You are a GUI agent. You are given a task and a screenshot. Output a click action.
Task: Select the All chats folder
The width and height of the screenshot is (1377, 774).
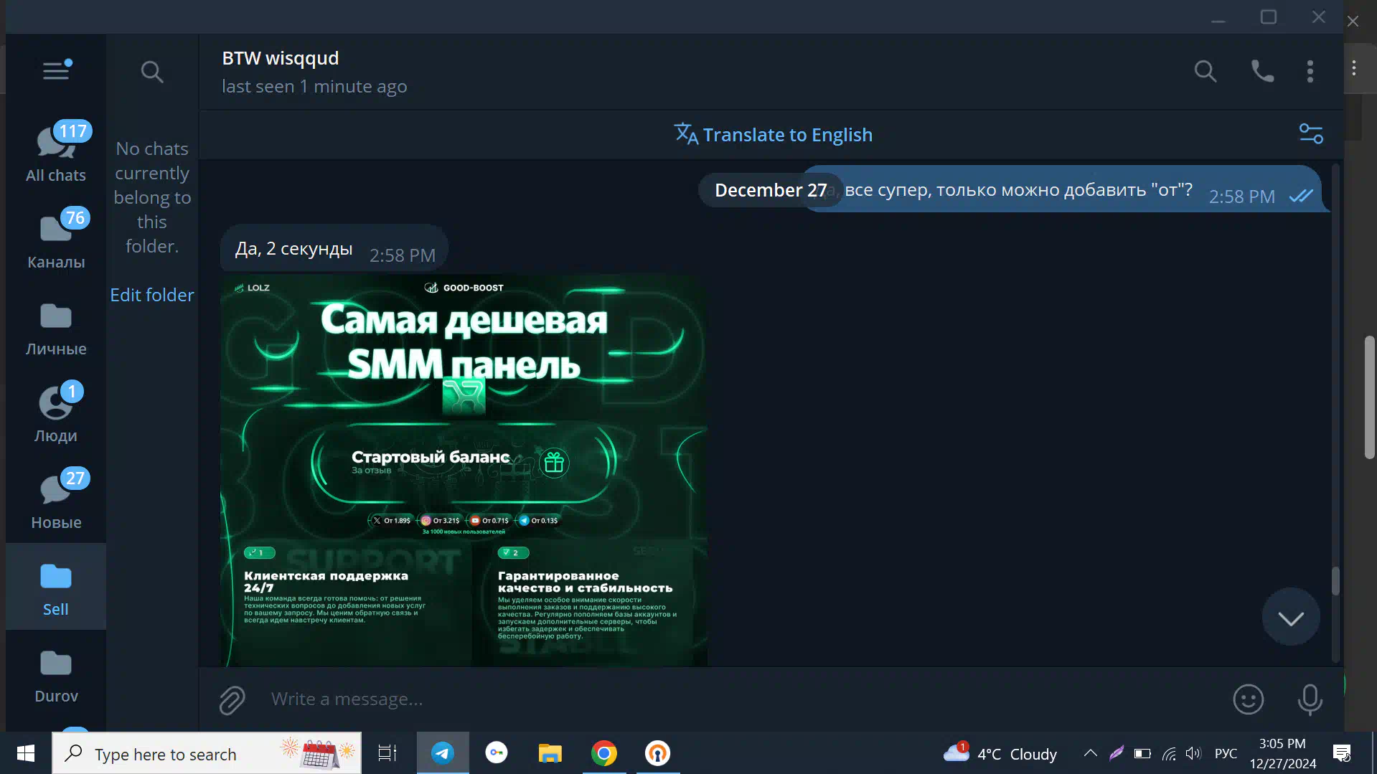click(x=56, y=152)
